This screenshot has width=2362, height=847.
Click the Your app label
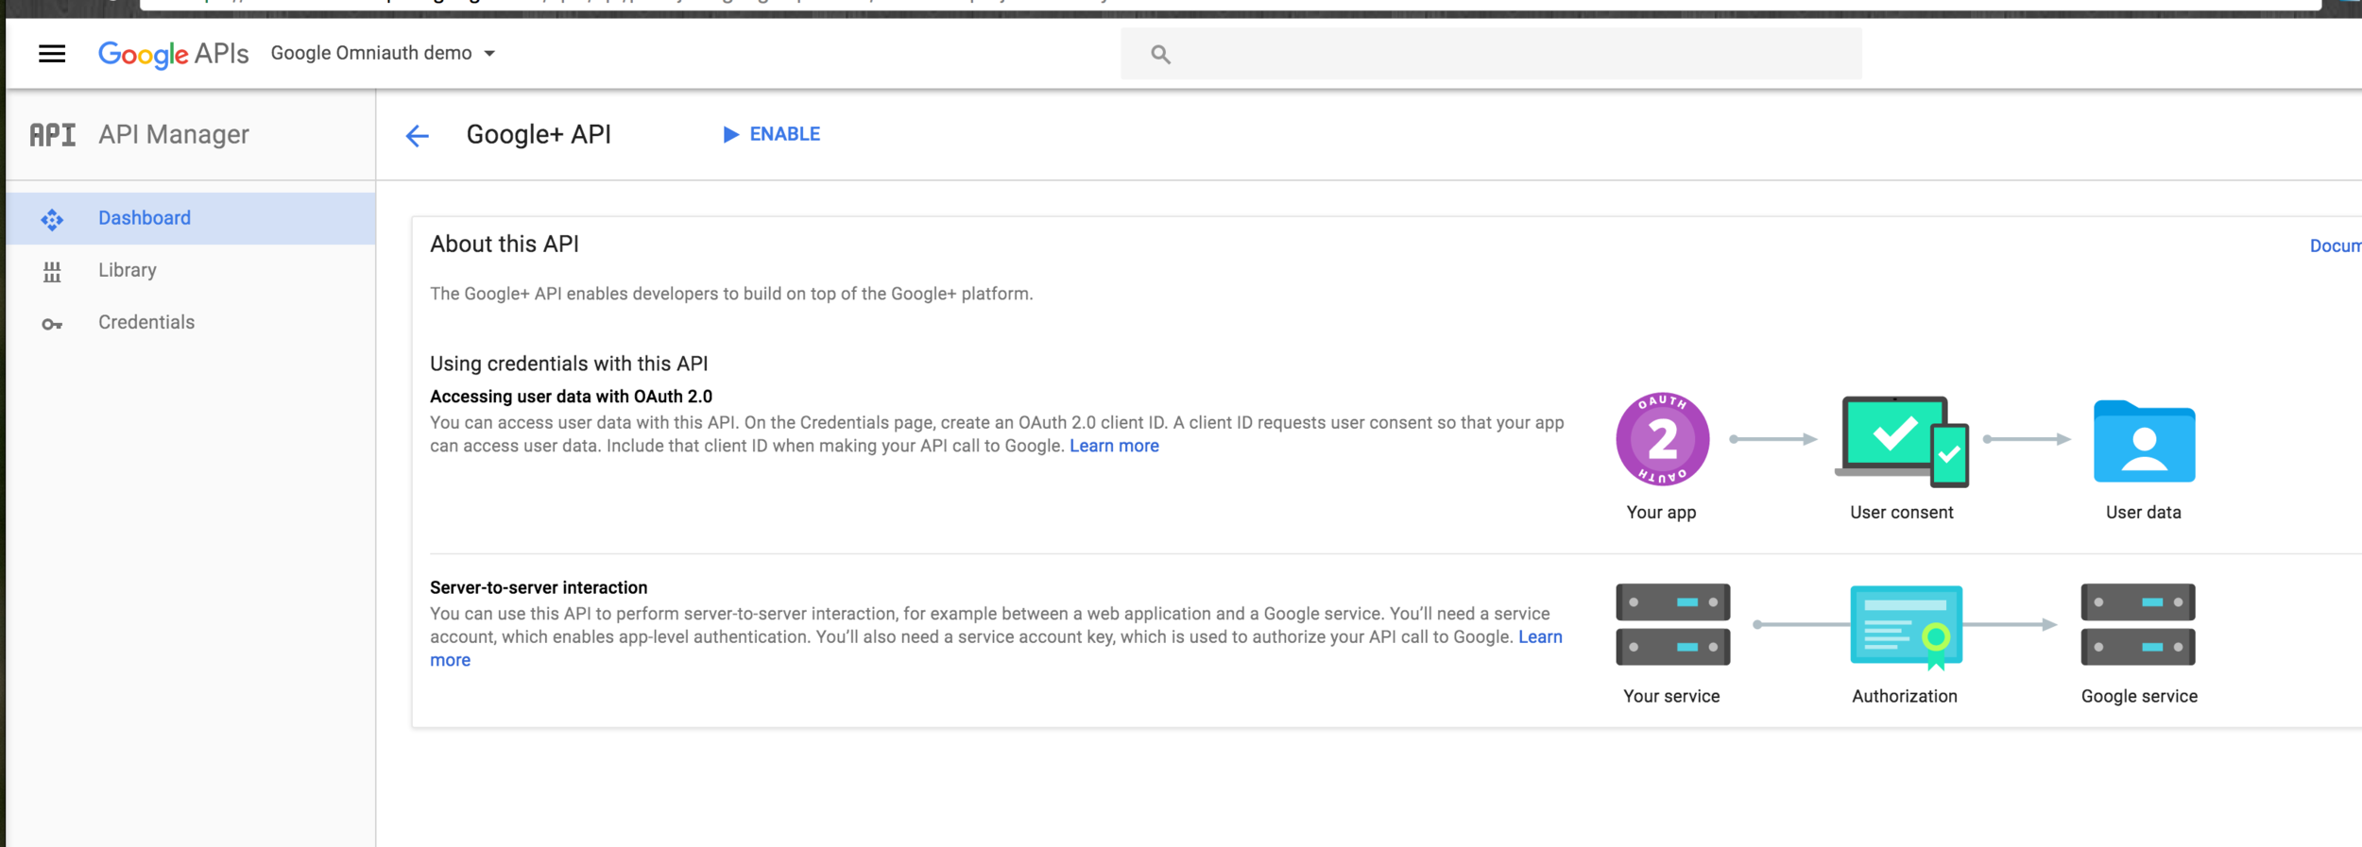coord(1661,512)
